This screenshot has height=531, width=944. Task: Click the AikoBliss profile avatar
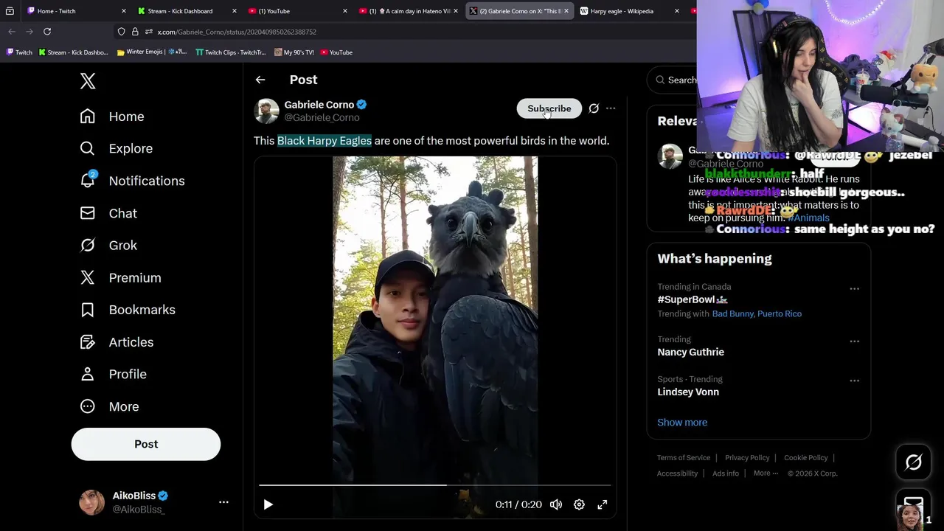(x=92, y=502)
